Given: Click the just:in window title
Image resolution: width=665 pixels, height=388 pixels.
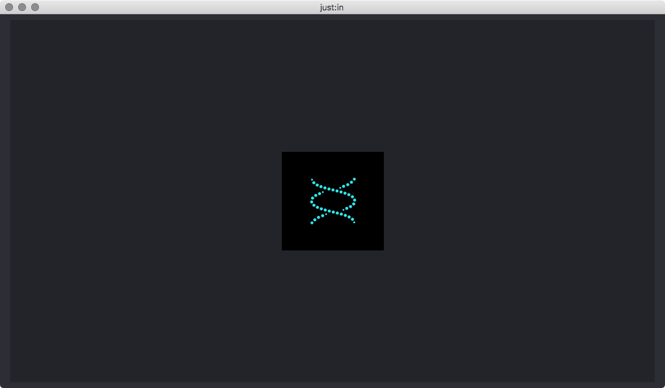Looking at the screenshot, I should [332, 8].
